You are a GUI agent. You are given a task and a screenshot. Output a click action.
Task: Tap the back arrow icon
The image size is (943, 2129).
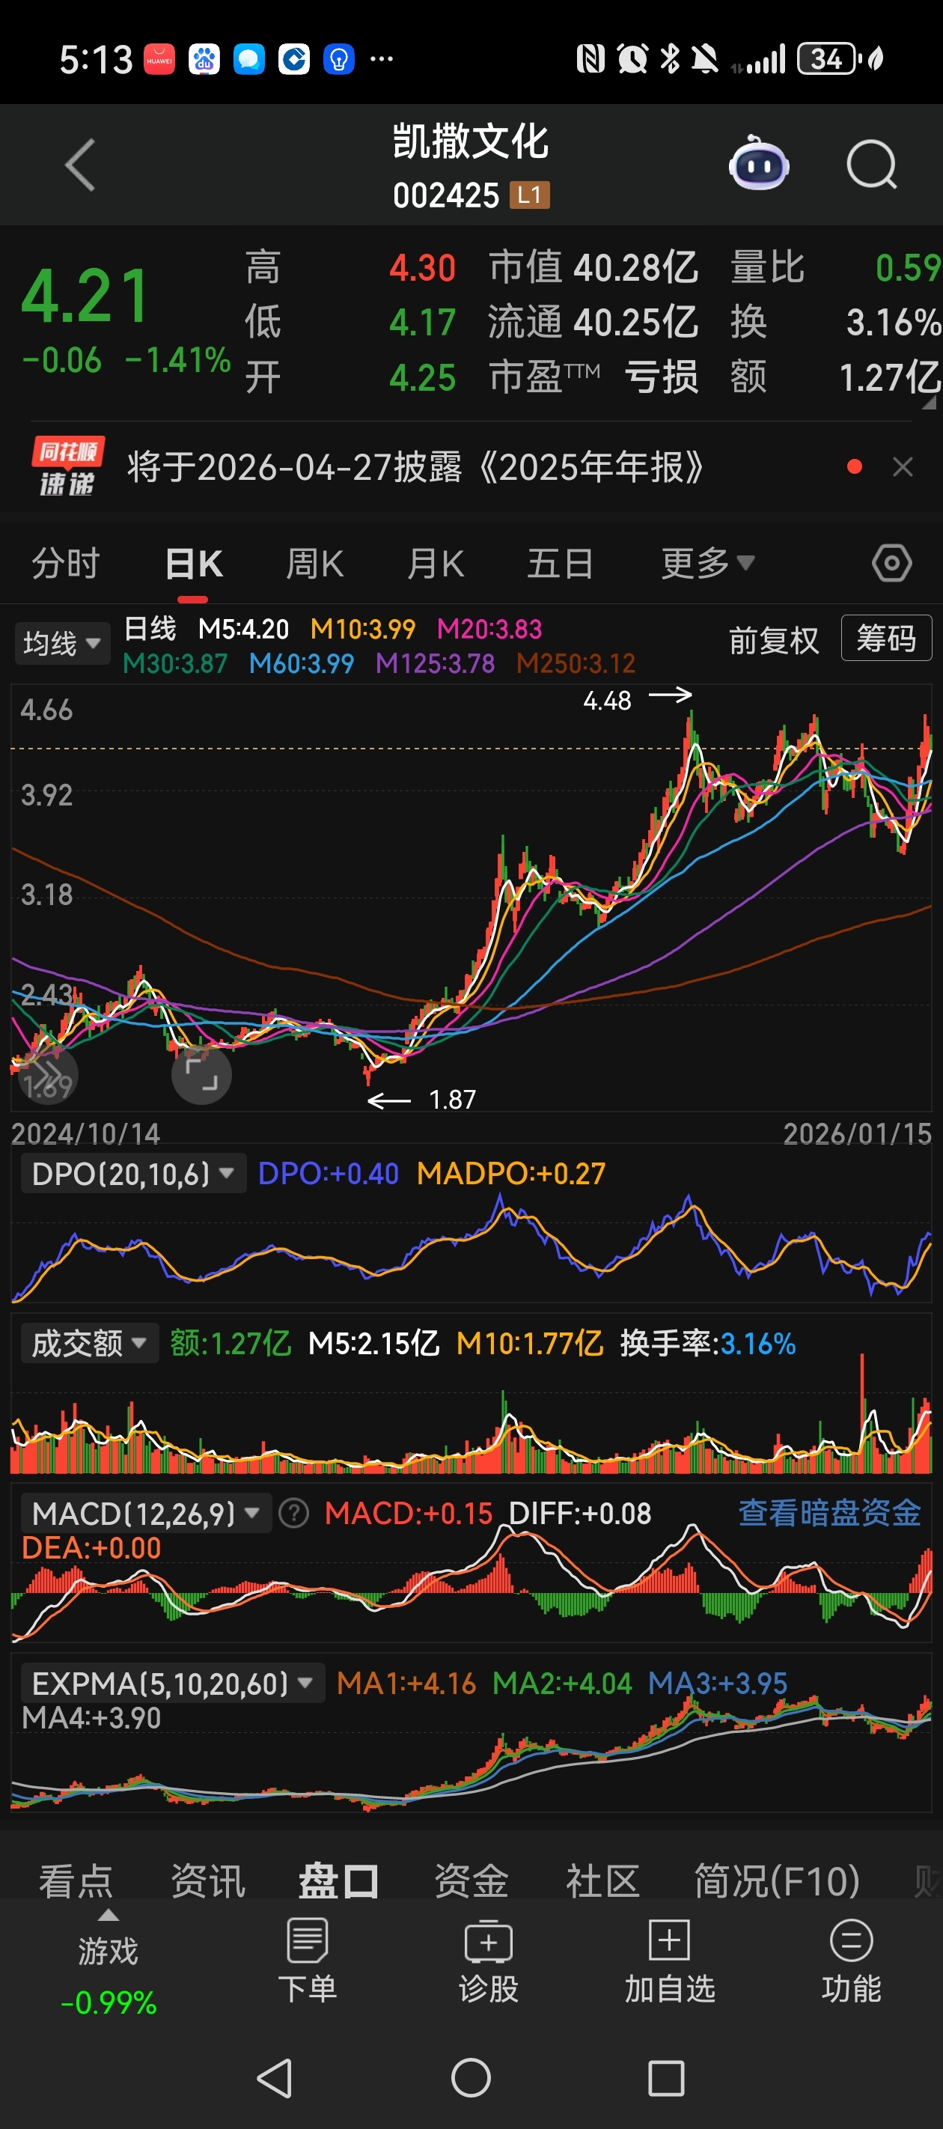coord(80,165)
